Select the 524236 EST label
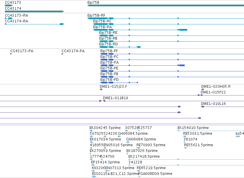The width and height of the screenshot is (244, 178). click(110, 134)
